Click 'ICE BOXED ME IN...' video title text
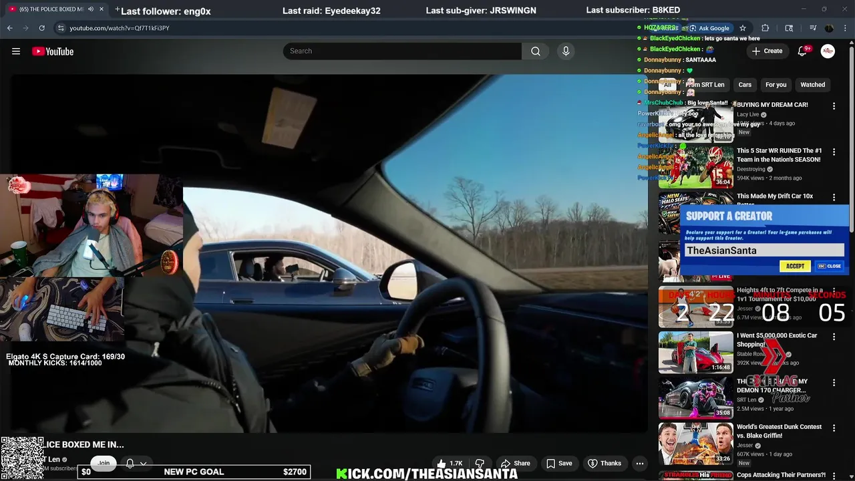This screenshot has height=481, width=855. click(x=85, y=444)
